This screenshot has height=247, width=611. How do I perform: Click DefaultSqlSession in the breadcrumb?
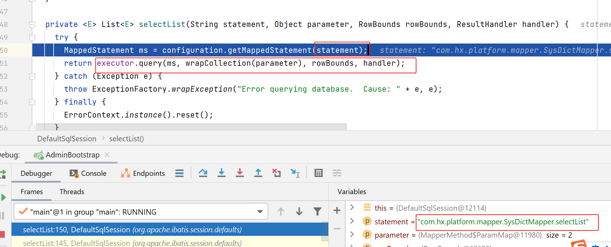(x=67, y=139)
